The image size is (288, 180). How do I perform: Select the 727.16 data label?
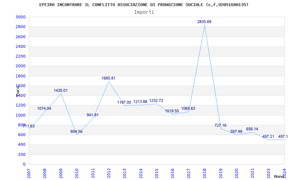(220, 126)
